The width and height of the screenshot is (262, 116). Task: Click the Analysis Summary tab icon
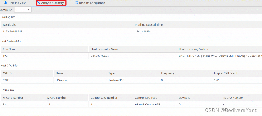pyautogui.click(x=39, y=3)
